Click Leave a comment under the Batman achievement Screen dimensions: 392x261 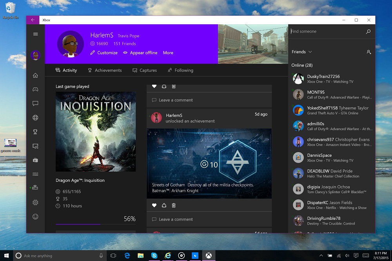coord(209,219)
